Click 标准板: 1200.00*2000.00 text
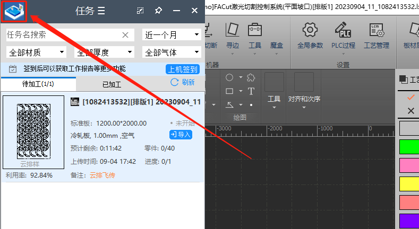Viewport: 419px width, 229px height. pos(108,124)
